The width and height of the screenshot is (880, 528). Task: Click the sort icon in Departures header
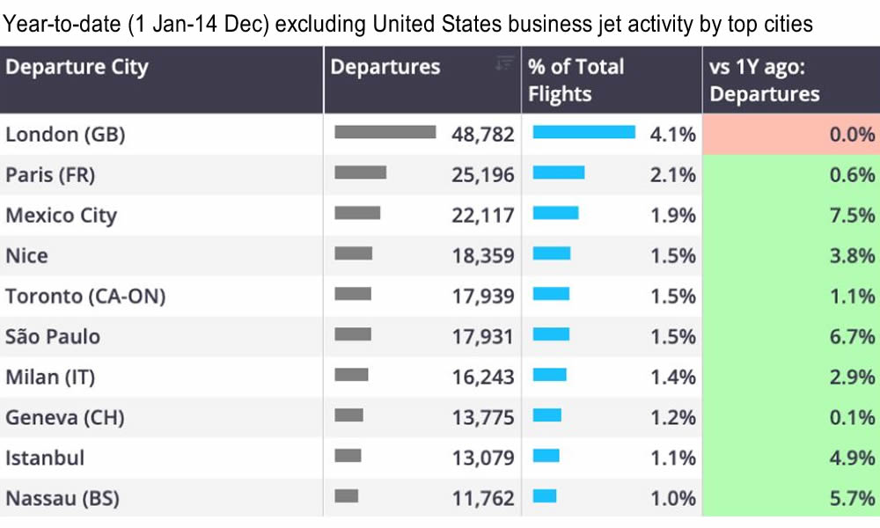pos(504,63)
